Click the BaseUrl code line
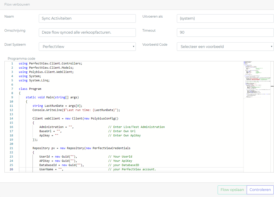The height and width of the screenshot is (197, 274). (51, 131)
